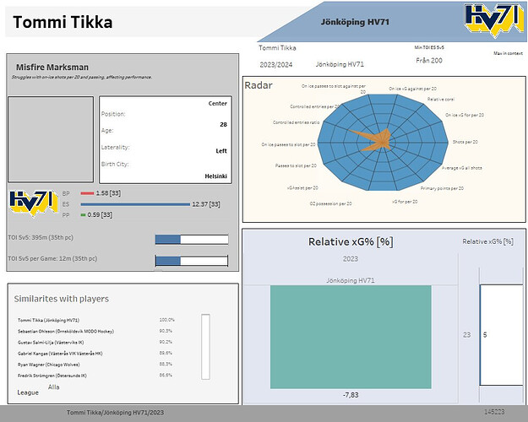Click the red BP time bar
Screen dimensions: 528x422
pos(87,193)
